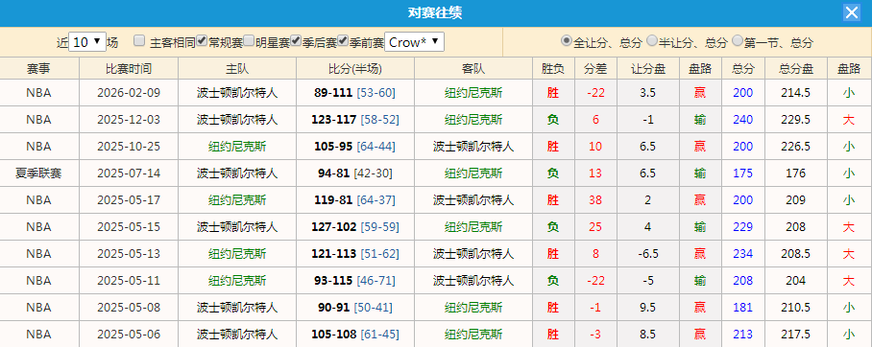The image size is (872, 347).
Task: Toggle the 主客相同 checkbox
Action: (139, 40)
